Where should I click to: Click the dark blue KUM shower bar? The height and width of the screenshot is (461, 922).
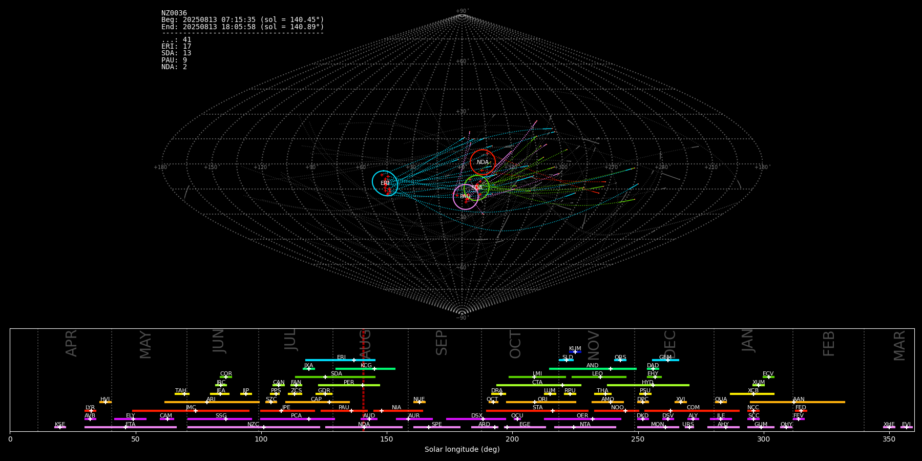coord(575,352)
